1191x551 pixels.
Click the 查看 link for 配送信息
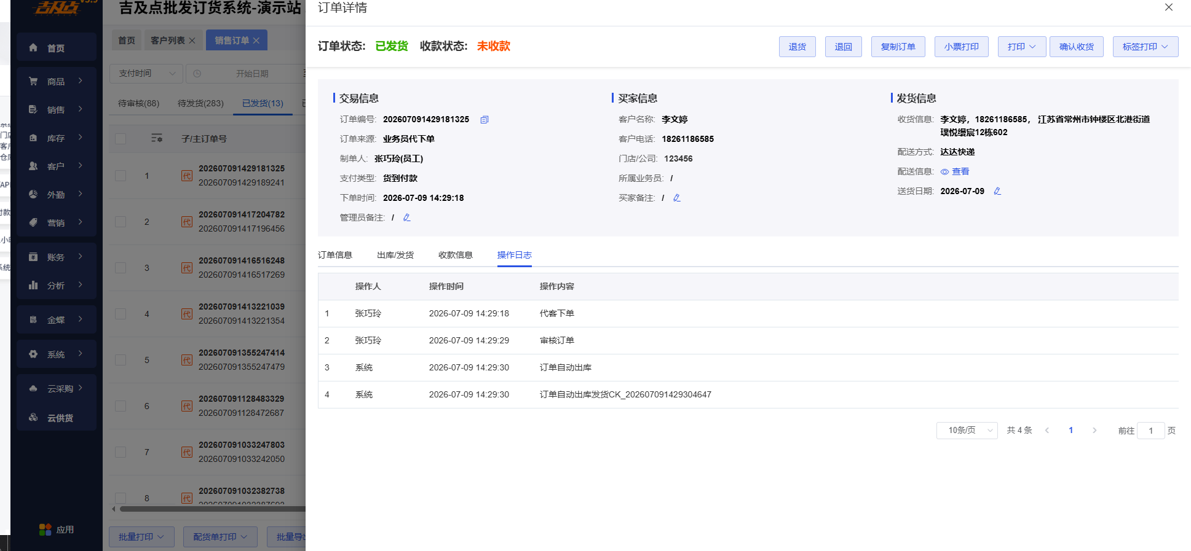coord(960,172)
